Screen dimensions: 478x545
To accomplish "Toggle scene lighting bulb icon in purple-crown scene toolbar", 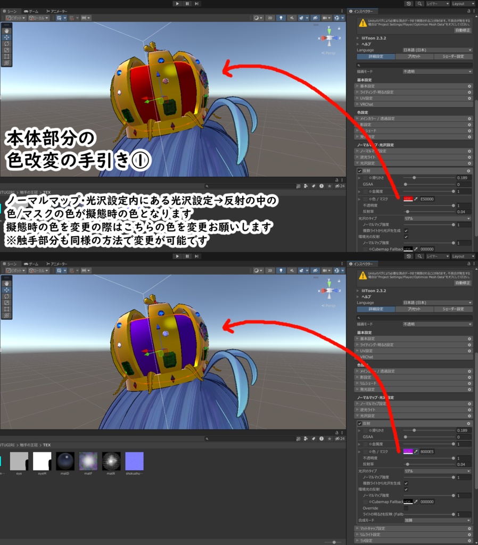I will pyautogui.click(x=281, y=270).
